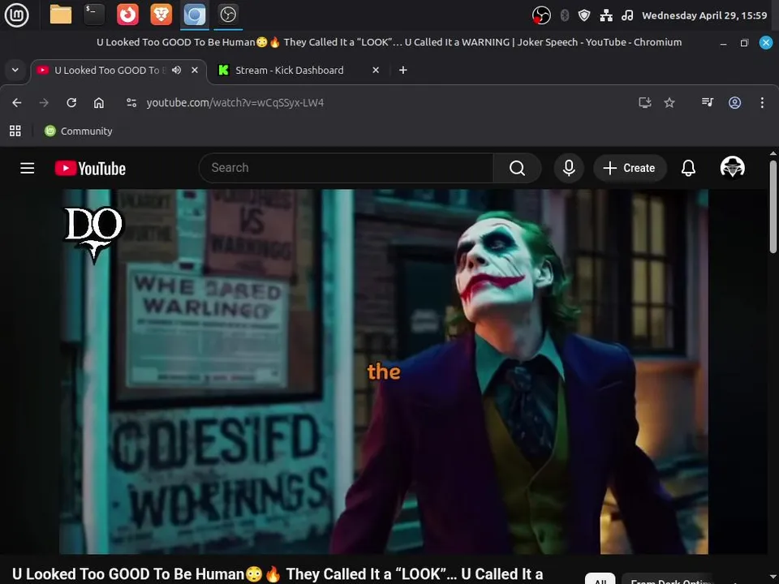Screen dimensions: 779x584
Task: Open the Linux Mint start menu
Action: coord(16,15)
